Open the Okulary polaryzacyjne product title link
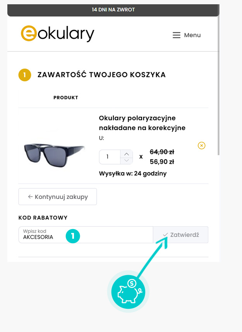The image size is (242, 332). click(142, 123)
